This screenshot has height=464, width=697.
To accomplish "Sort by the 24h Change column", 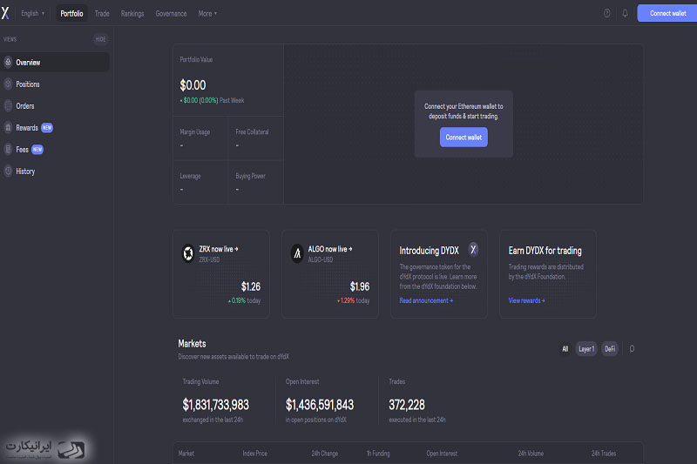I will pyautogui.click(x=324, y=454).
